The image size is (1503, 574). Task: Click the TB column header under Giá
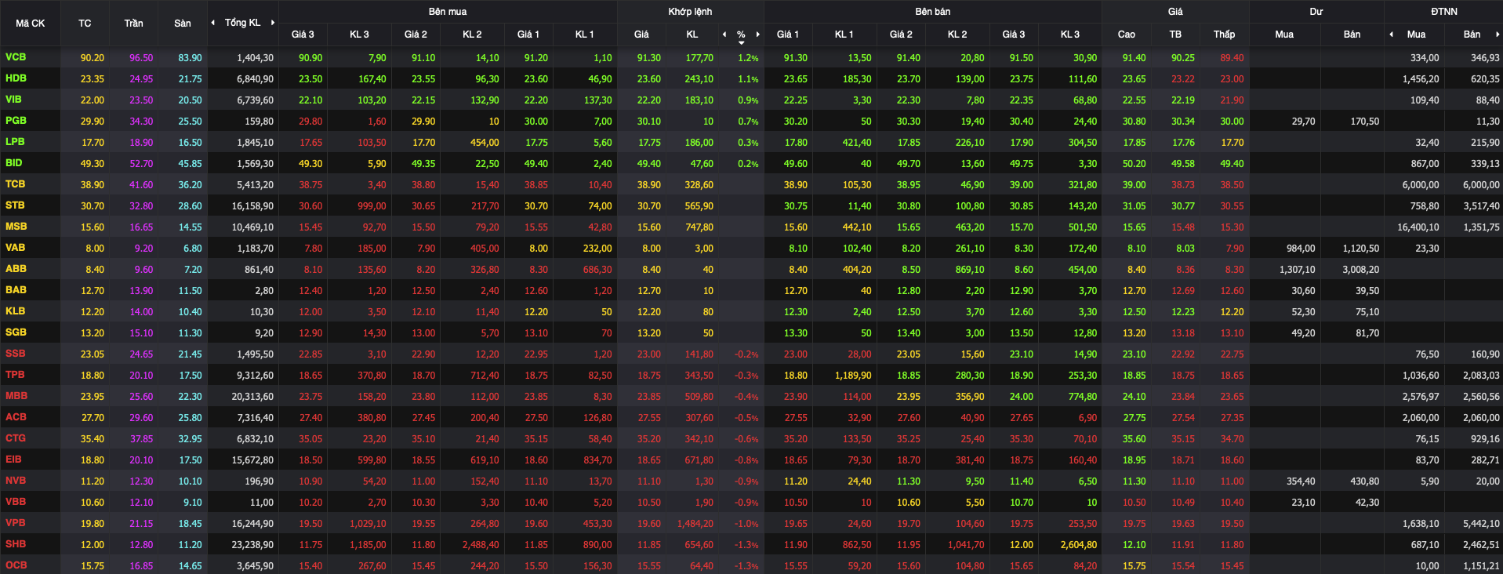tap(1175, 35)
